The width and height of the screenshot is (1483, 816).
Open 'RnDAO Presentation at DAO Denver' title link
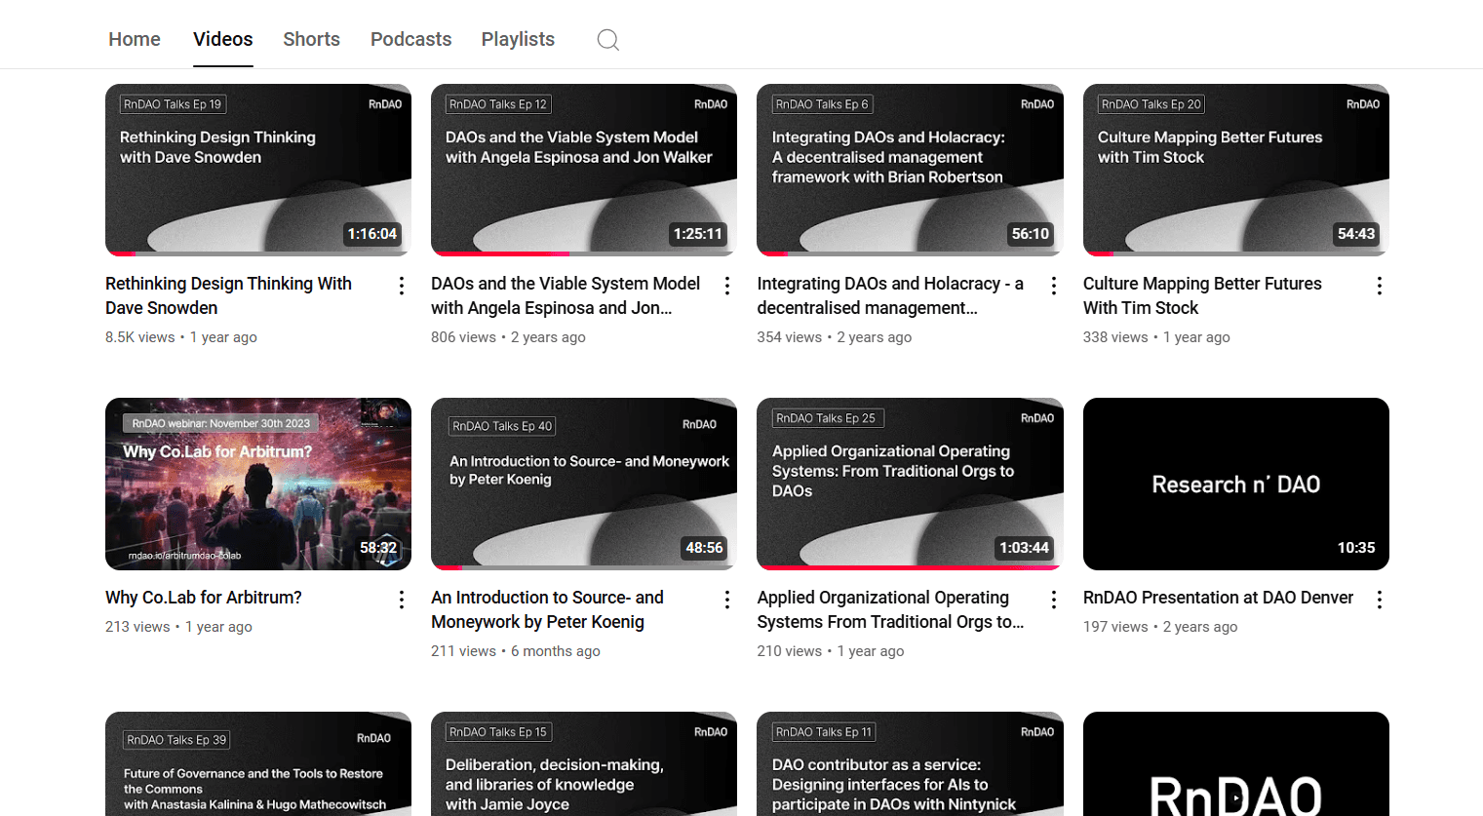1218,598
